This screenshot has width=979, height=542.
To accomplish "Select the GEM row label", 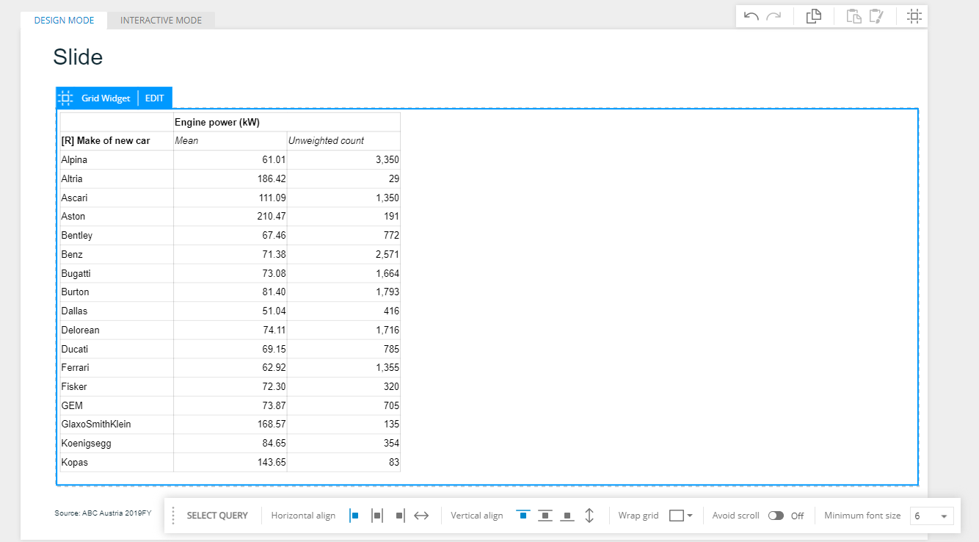I will [71, 405].
